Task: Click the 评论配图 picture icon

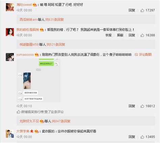Action: tap(136, 55)
